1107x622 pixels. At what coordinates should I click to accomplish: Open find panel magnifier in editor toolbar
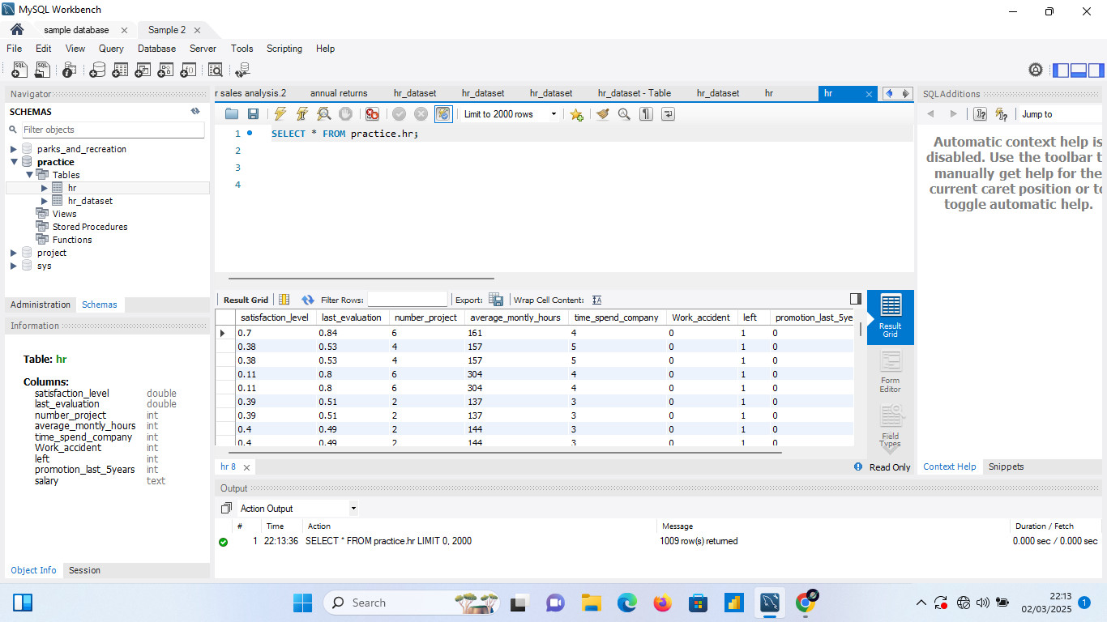tap(624, 114)
